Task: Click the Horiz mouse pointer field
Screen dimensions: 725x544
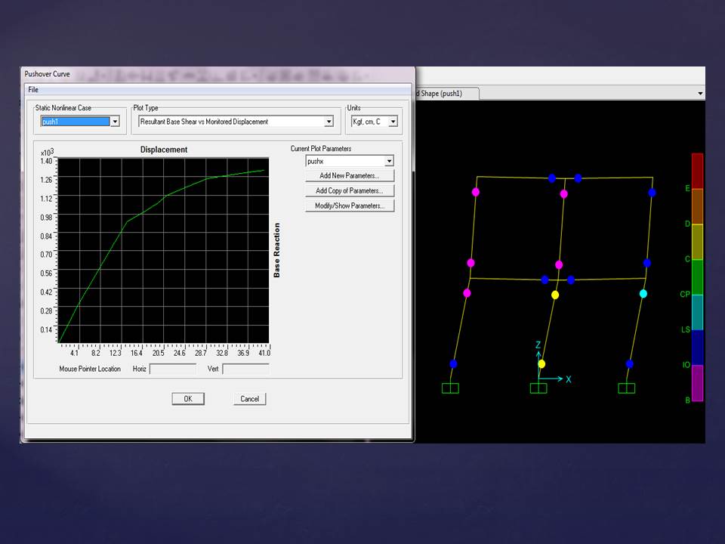Action: (x=173, y=369)
